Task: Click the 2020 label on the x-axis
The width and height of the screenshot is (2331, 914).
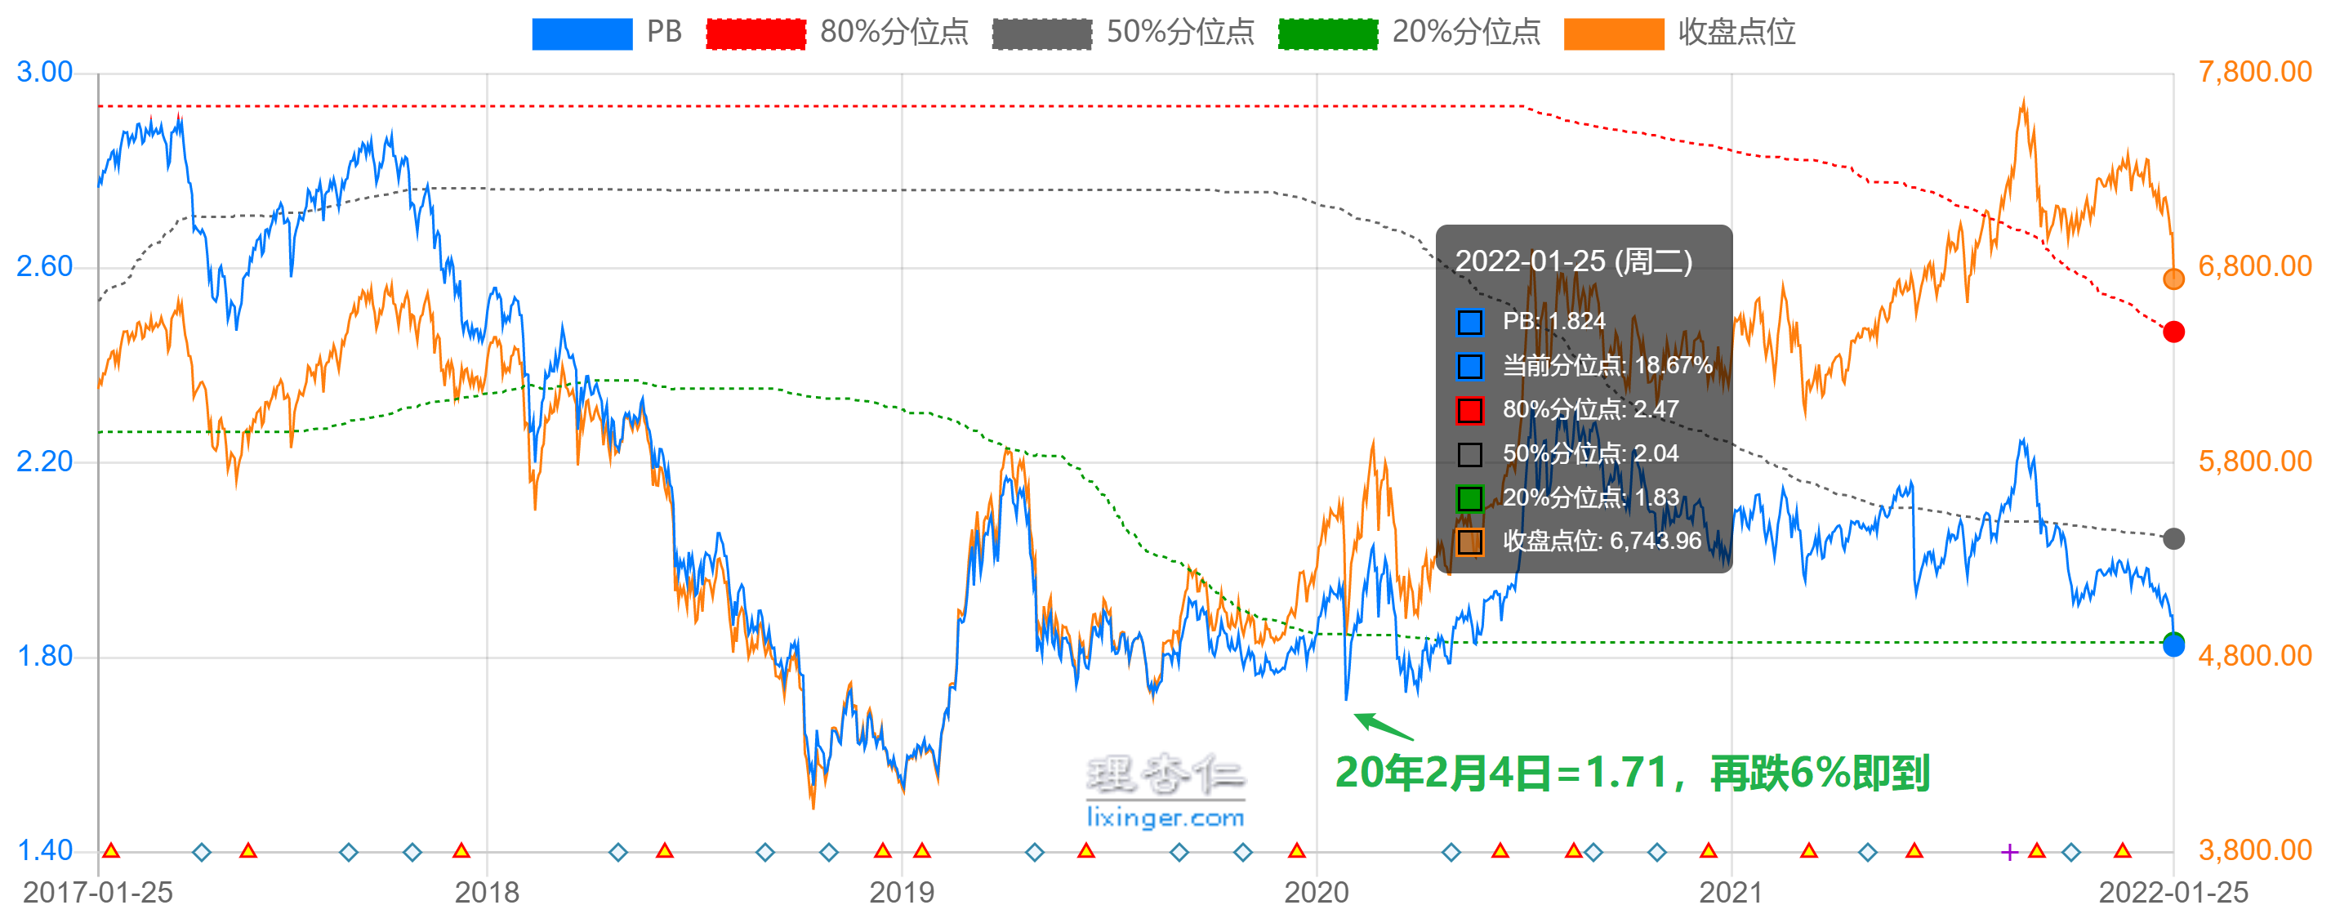Action: (x=1316, y=892)
